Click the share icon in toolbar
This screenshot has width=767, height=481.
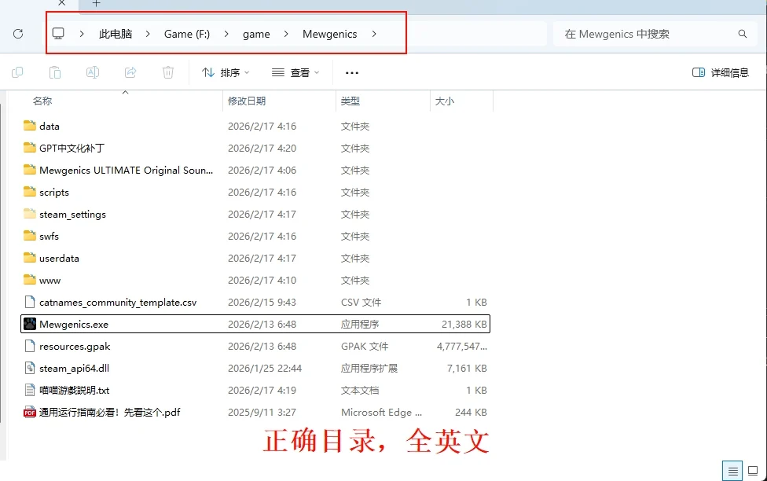[130, 72]
